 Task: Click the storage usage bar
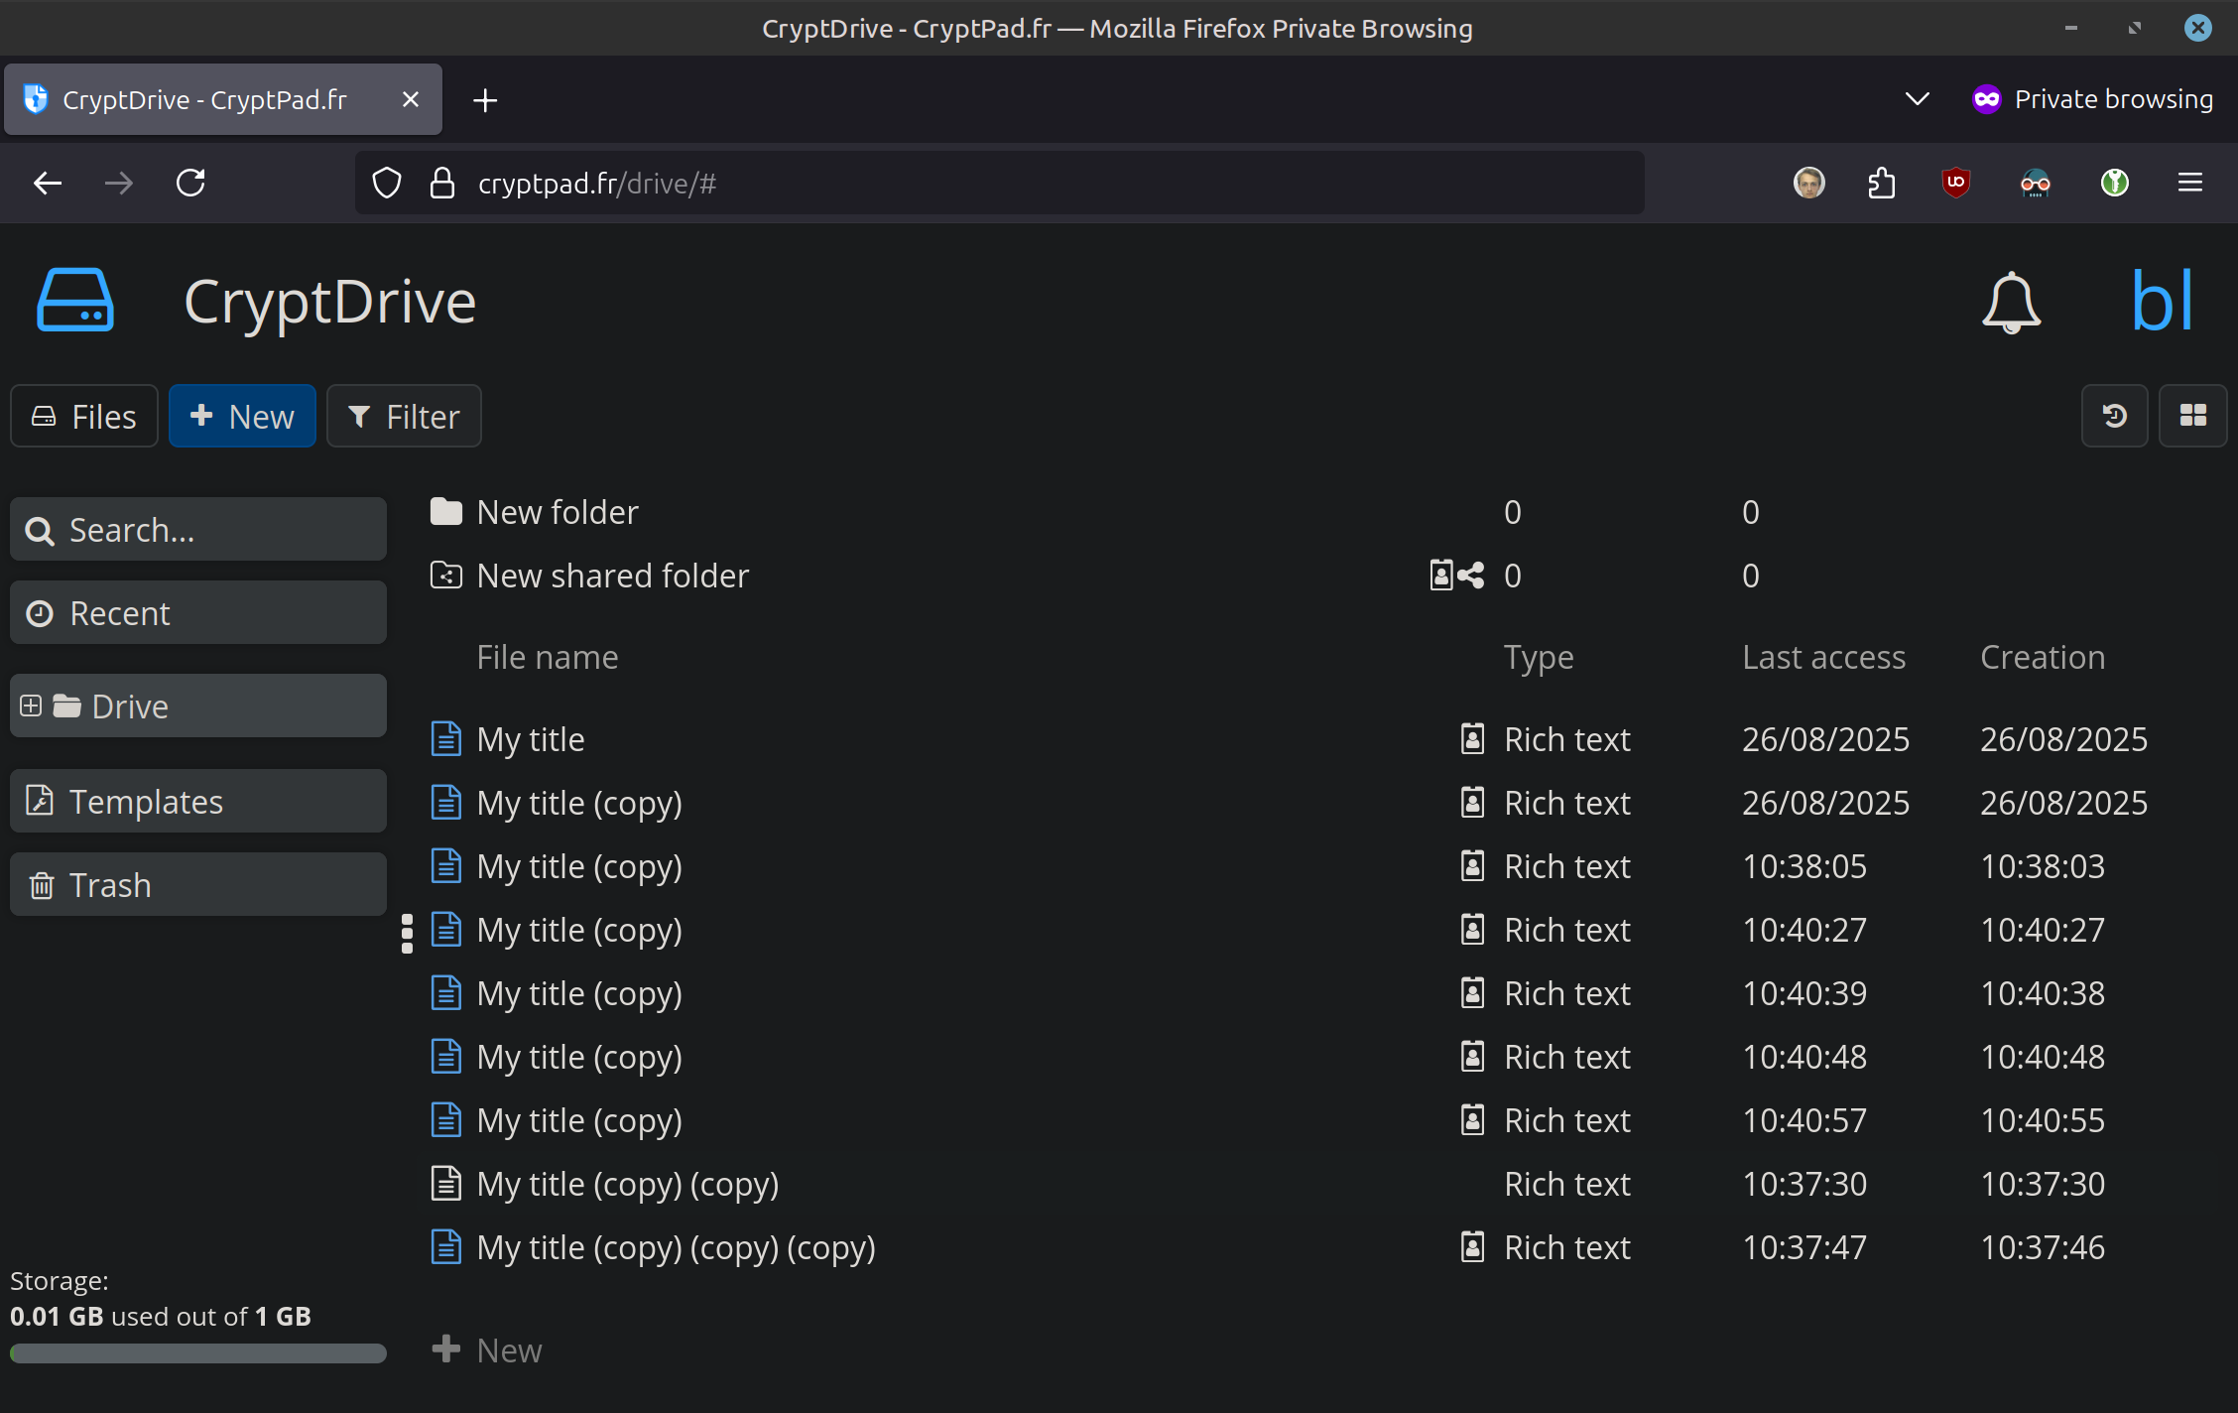pyautogui.click(x=198, y=1353)
